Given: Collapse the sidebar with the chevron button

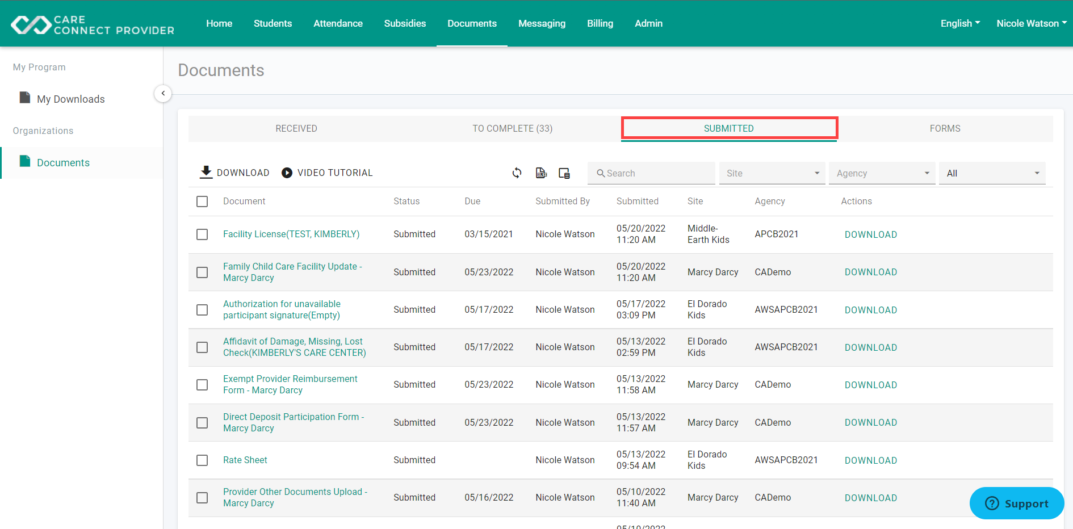Looking at the screenshot, I should click(x=163, y=93).
